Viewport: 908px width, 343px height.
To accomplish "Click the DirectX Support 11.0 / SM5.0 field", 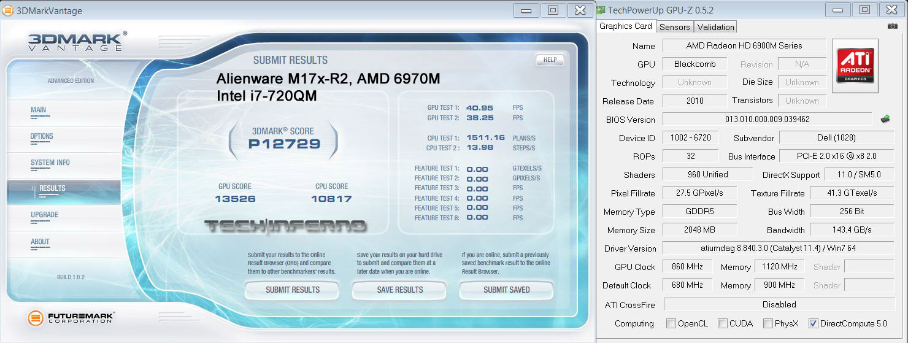I will tap(859, 174).
